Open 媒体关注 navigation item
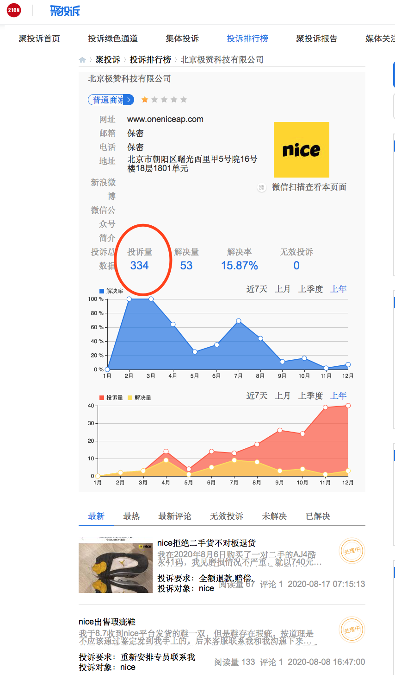395x675 pixels. point(380,38)
